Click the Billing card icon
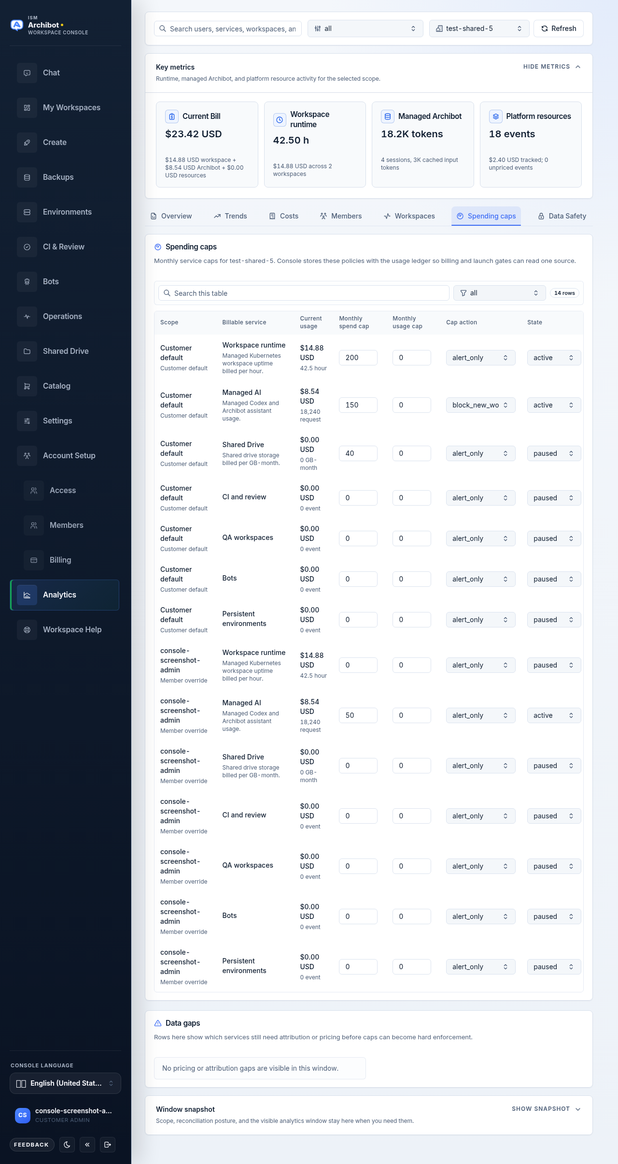 pyautogui.click(x=34, y=560)
